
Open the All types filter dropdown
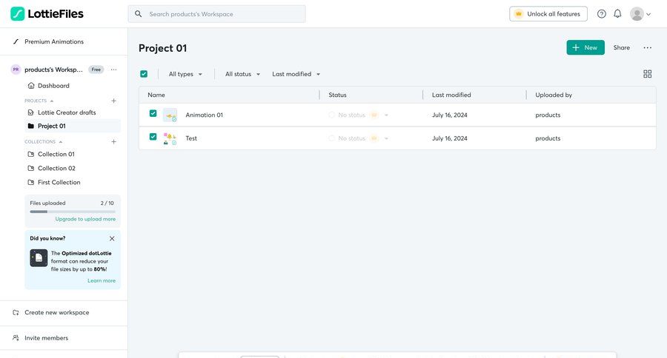[185, 74]
